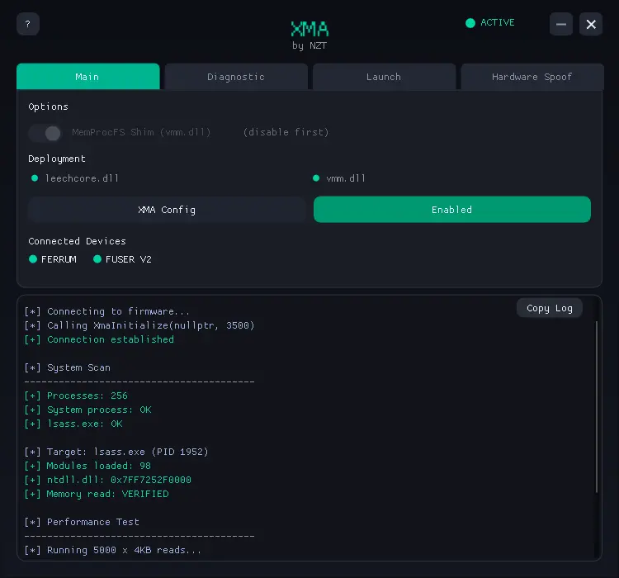Viewport: 619px width, 578px height.
Task: Click log line 'Running 5000 x 4KB reads...'
Action: click(113, 551)
